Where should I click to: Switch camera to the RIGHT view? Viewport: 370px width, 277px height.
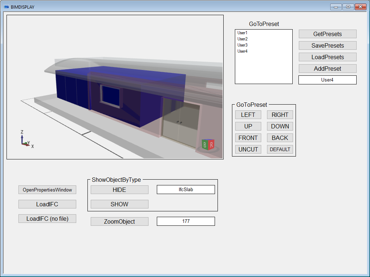pos(280,114)
